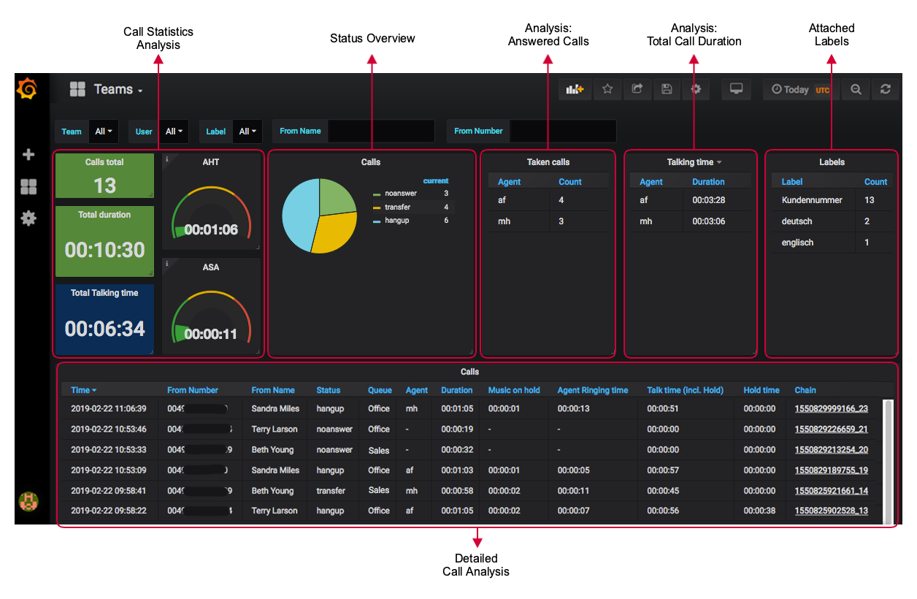Open dashboard settings gear
The width and height of the screenshot is (917, 599).
(696, 89)
